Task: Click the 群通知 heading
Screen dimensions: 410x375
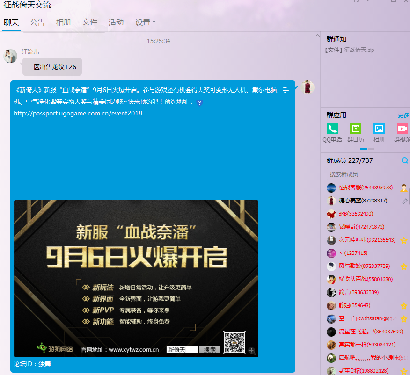Action: tap(336, 39)
